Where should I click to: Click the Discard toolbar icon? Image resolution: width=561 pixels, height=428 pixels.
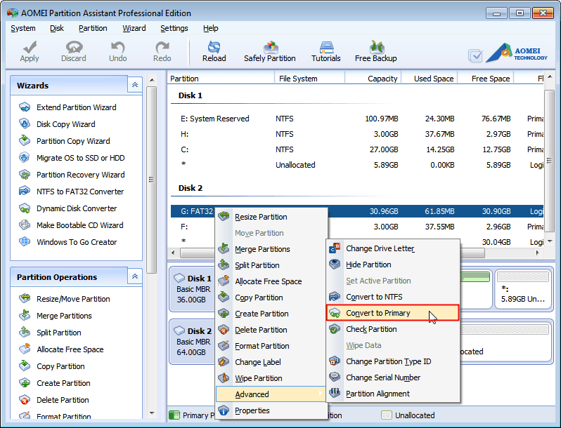tap(74, 52)
